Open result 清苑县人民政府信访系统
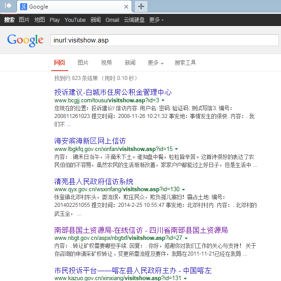 94,181
